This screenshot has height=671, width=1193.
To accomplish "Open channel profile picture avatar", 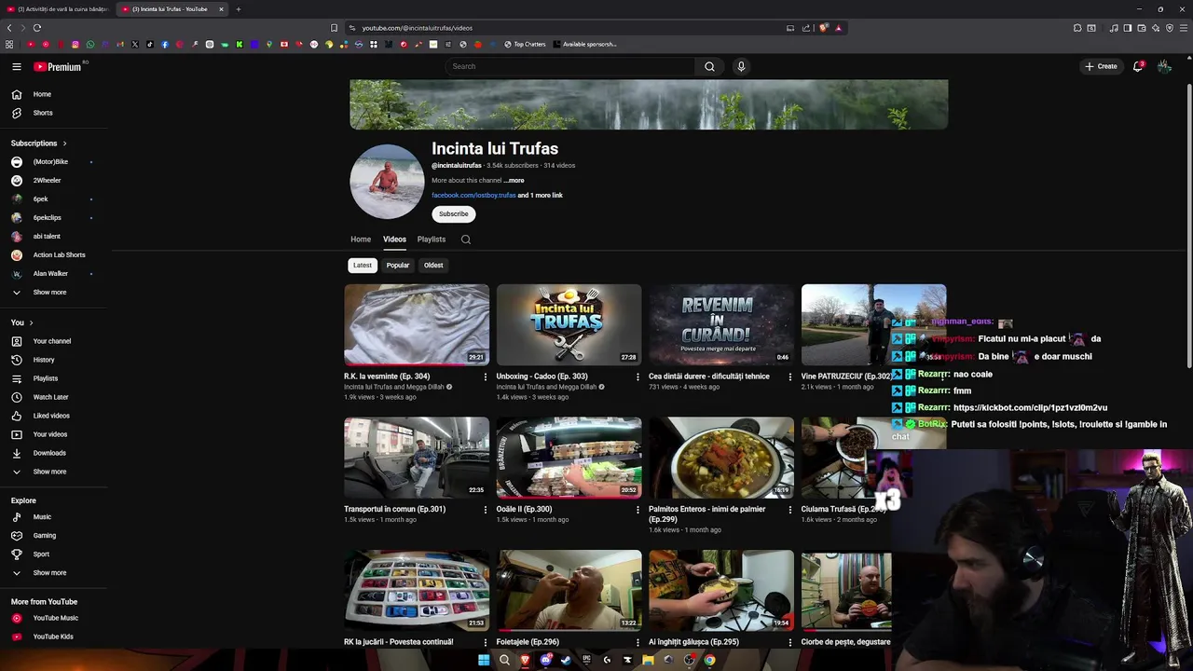I will click(387, 182).
